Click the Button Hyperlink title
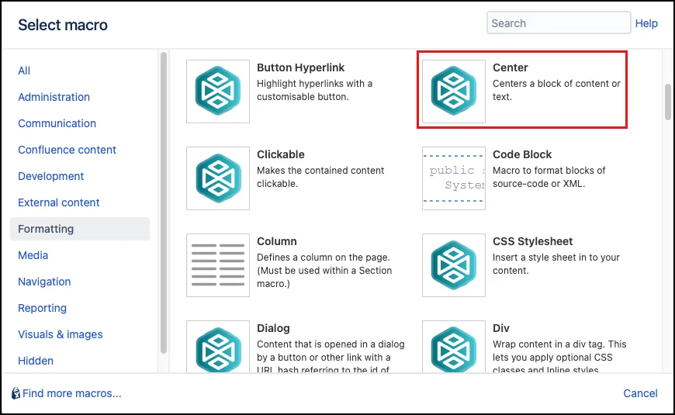This screenshot has width=675, height=415. click(300, 67)
